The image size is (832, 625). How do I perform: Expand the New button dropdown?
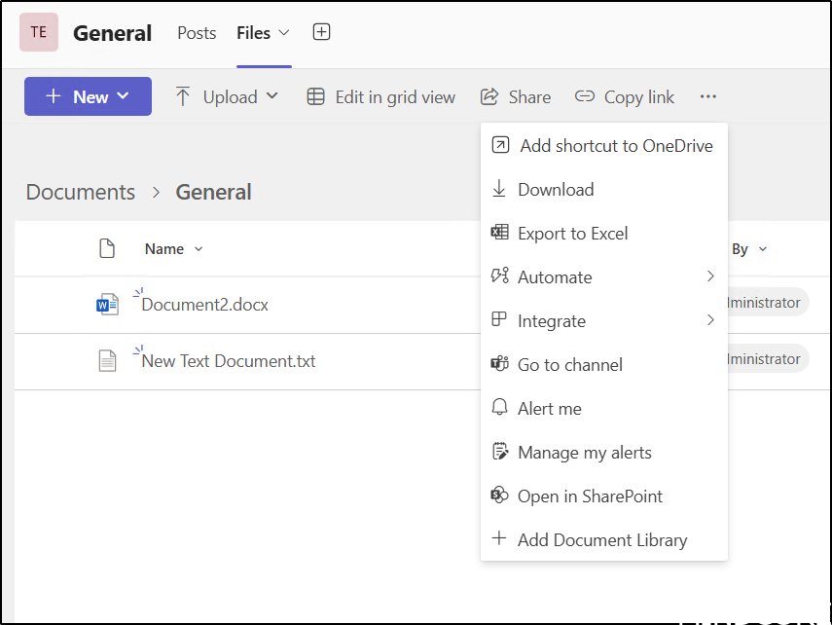coord(88,96)
